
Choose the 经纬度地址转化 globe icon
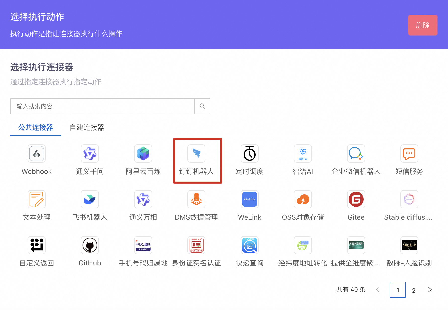pyautogui.click(x=303, y=245)
